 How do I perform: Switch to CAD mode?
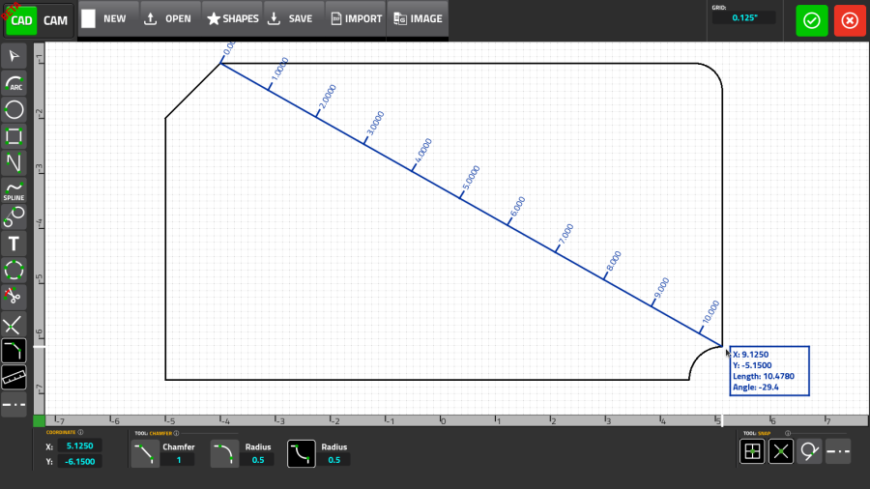click(21, 20)
